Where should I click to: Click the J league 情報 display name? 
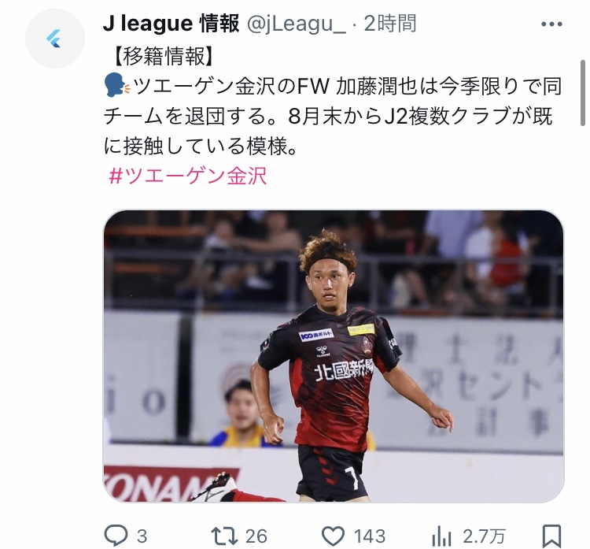click(171, 24)
